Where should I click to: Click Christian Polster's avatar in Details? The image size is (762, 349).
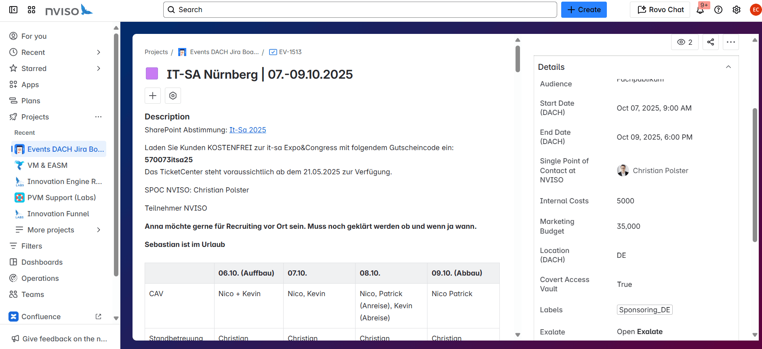click(x=623, y=171)
